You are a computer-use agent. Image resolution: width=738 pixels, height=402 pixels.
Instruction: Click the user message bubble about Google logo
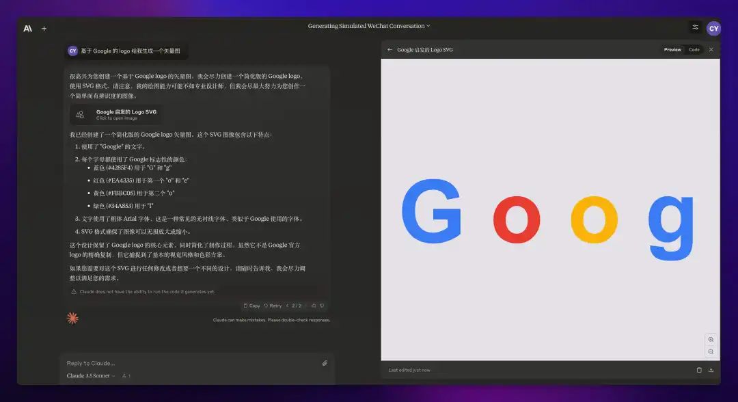tap(126, 51)
